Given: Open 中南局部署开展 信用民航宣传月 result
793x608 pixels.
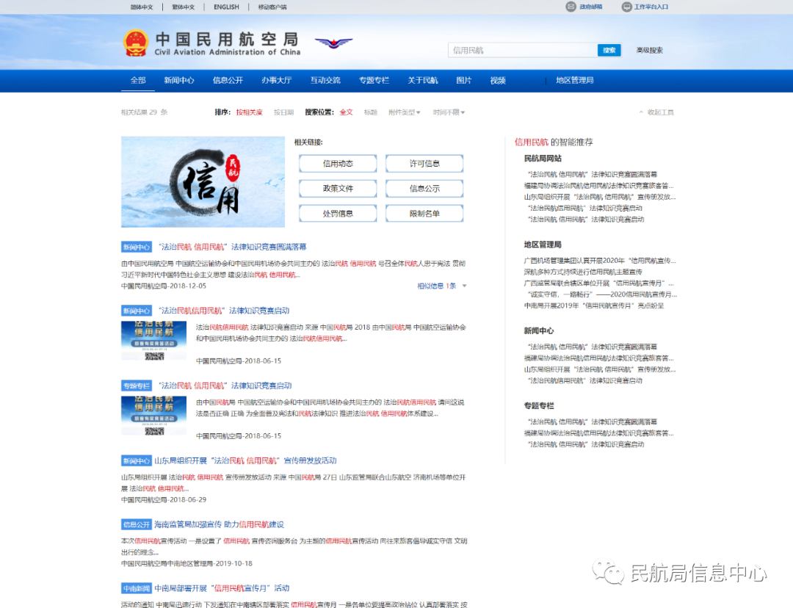Looking at the screenshot, I should click(x=222, y=588).
